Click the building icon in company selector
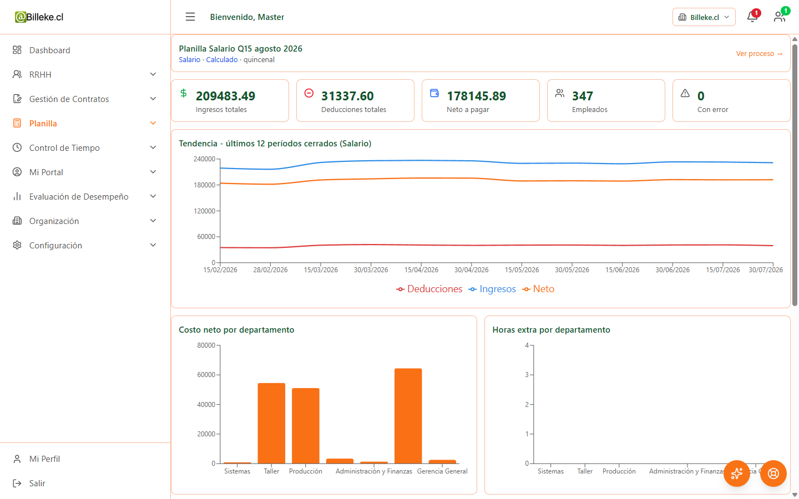The image size is (799, 499). (x=682, y=17)
